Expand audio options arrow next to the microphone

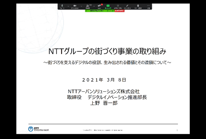pyautogui.click(x=68, y=6)
